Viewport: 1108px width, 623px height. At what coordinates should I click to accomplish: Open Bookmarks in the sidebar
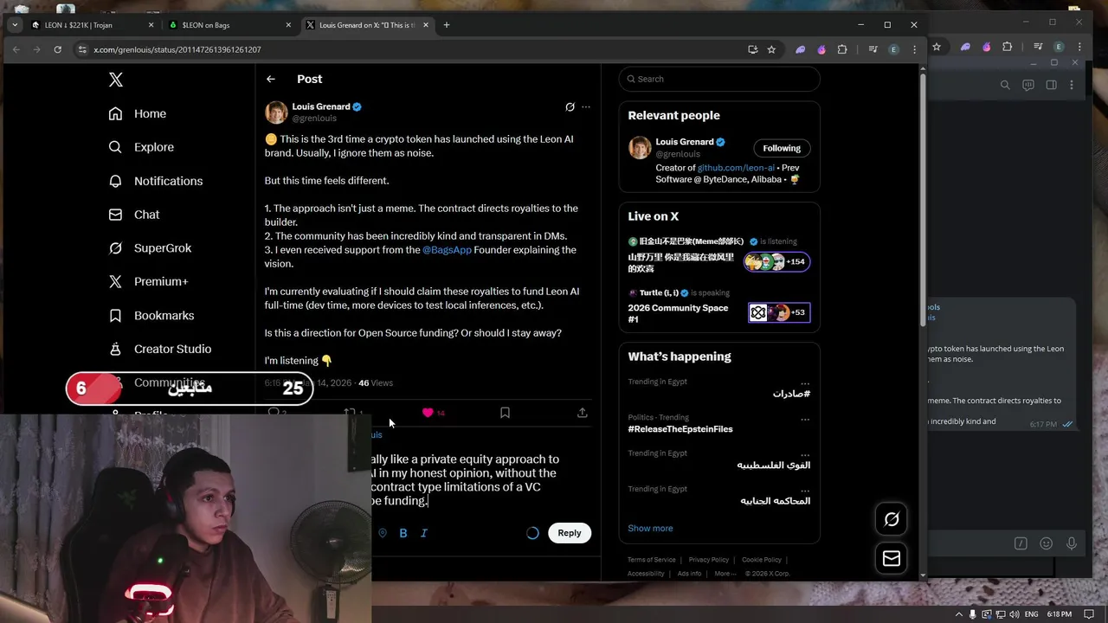tap(151, 316)
